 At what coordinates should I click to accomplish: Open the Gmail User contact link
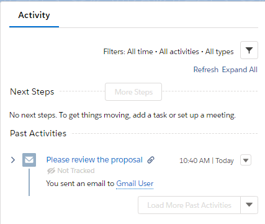point(135,184)
